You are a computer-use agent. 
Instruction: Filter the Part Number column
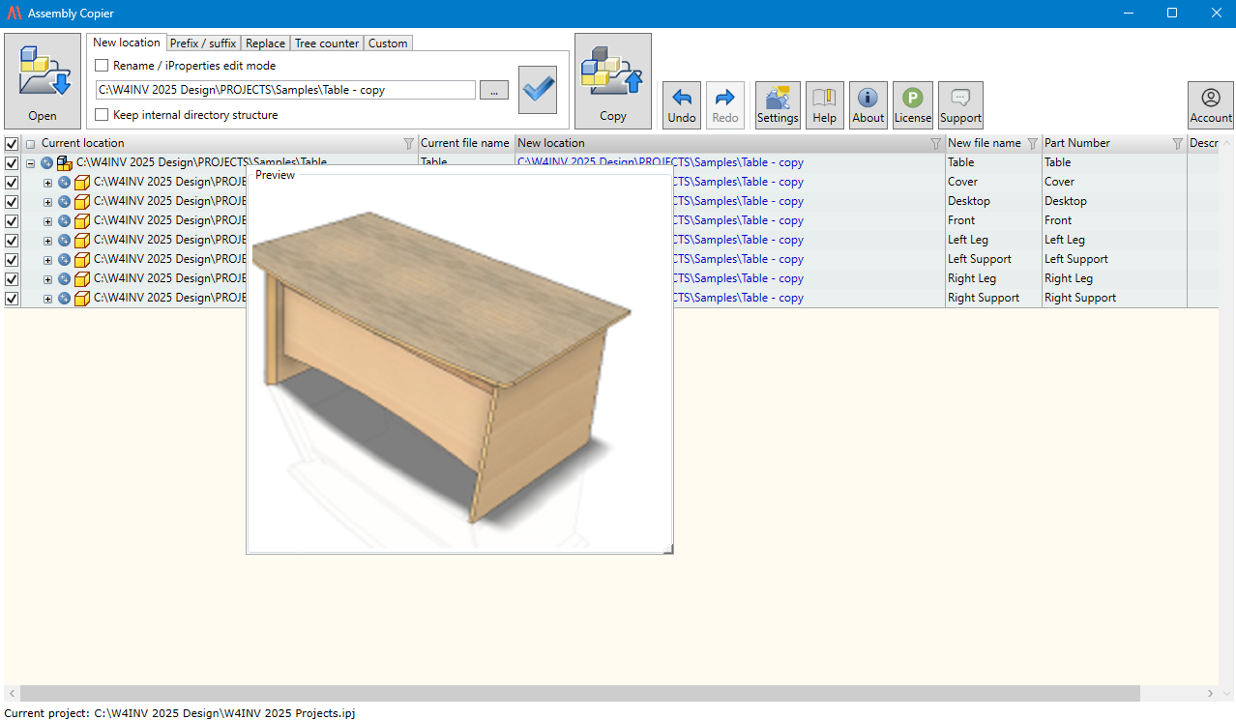click(1177, 144)
